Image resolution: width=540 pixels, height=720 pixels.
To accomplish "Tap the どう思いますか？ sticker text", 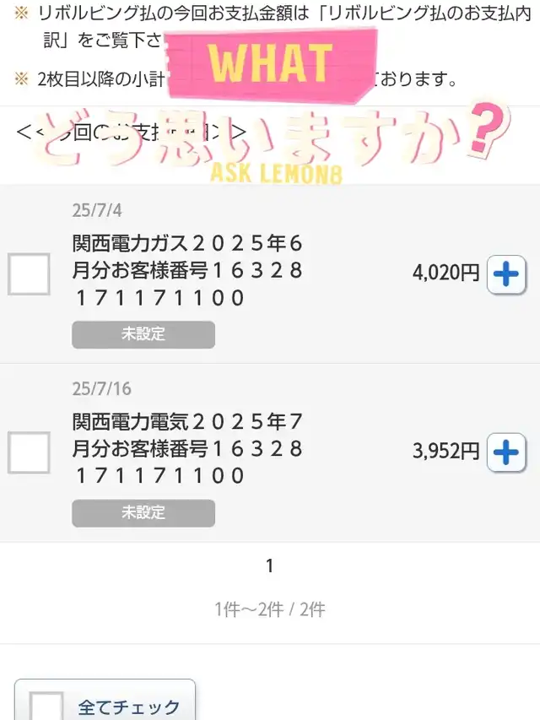I will point(270,135).
